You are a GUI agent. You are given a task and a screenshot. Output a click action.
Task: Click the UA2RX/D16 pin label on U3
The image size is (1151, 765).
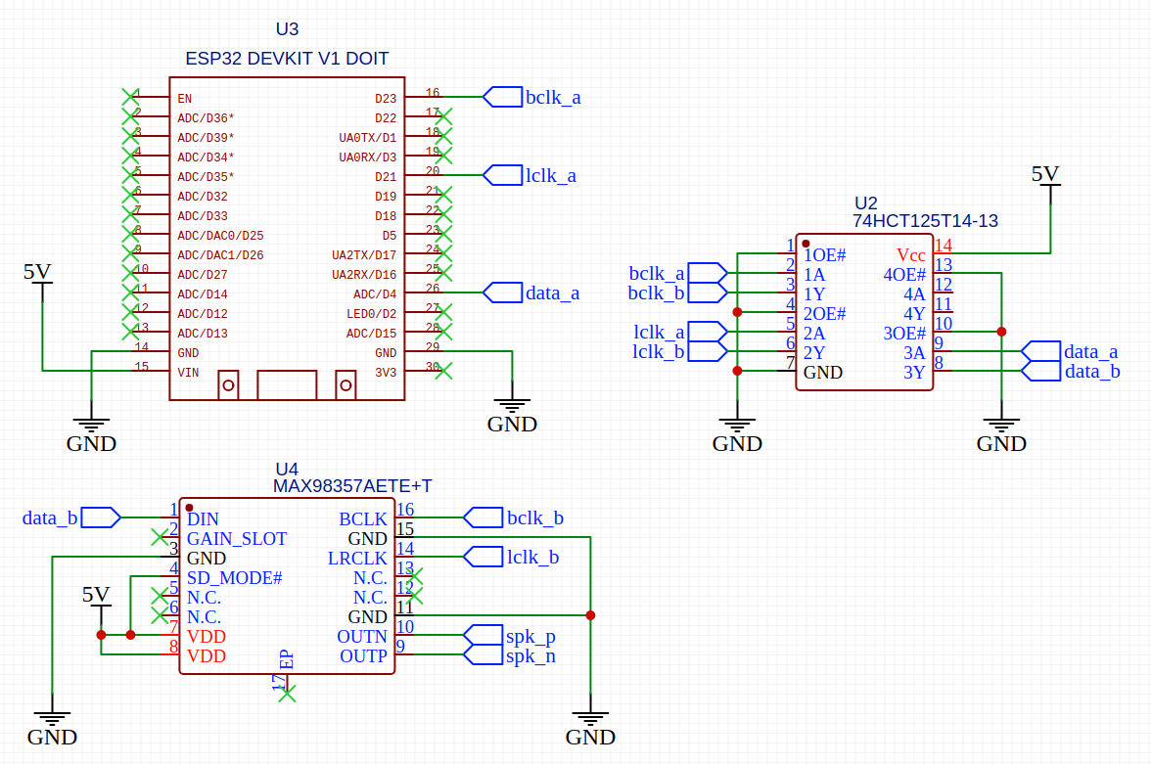click(x=363, y=275)
